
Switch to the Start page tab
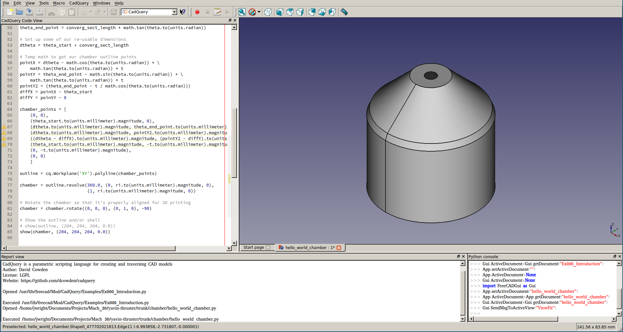254,247
